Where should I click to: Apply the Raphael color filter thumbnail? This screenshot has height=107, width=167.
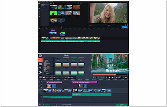pos(74,65)
